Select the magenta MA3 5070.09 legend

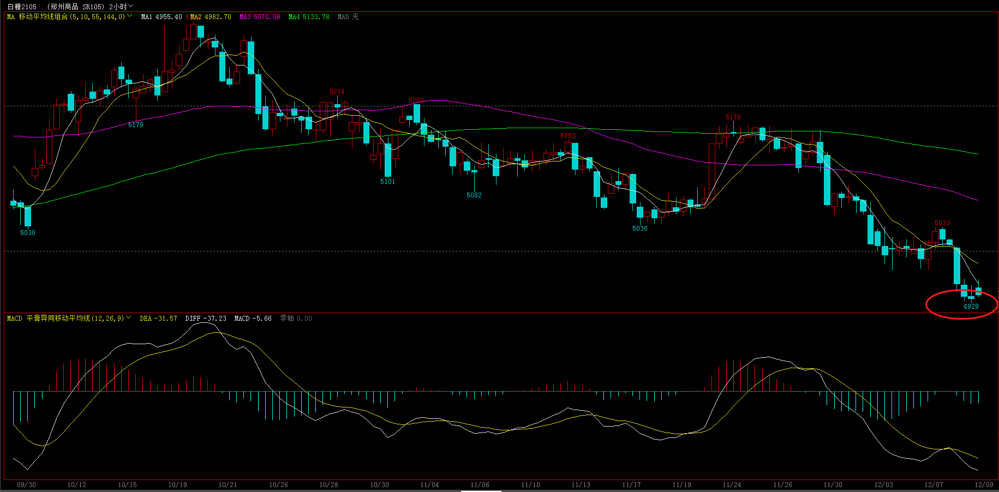tap(260, 17)
